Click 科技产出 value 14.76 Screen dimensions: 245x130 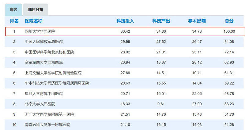[161, 114]
